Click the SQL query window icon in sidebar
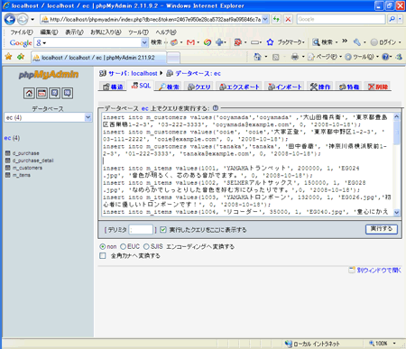Image resolution: width=406 pixels, height=349 pixels. click(x=42, y=93)
